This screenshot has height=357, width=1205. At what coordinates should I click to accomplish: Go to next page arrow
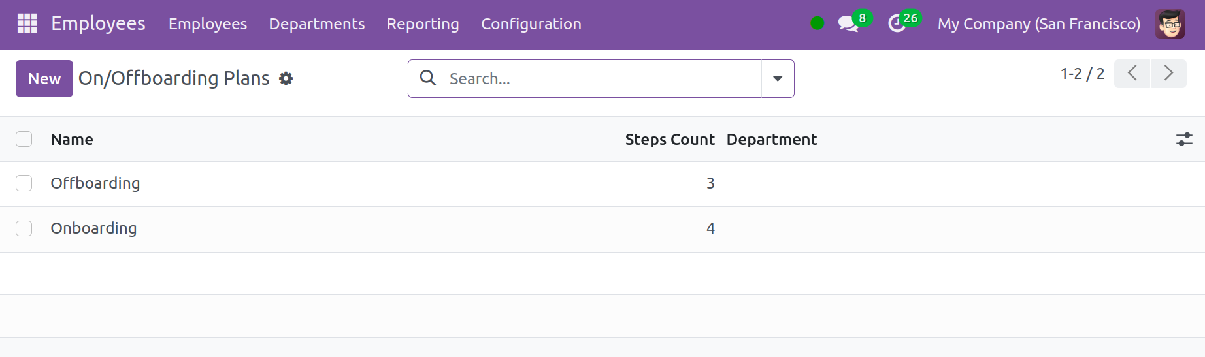point(1169,73)
